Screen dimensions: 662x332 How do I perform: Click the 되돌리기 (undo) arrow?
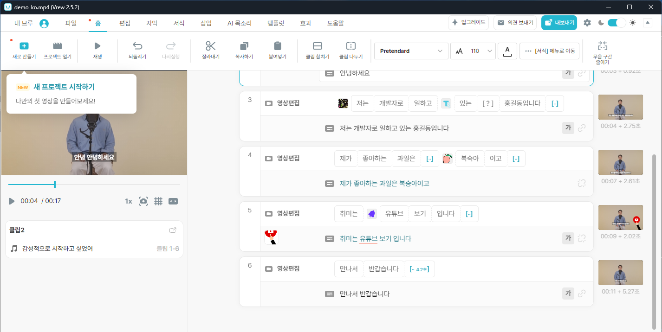click(x=137, y=46)
